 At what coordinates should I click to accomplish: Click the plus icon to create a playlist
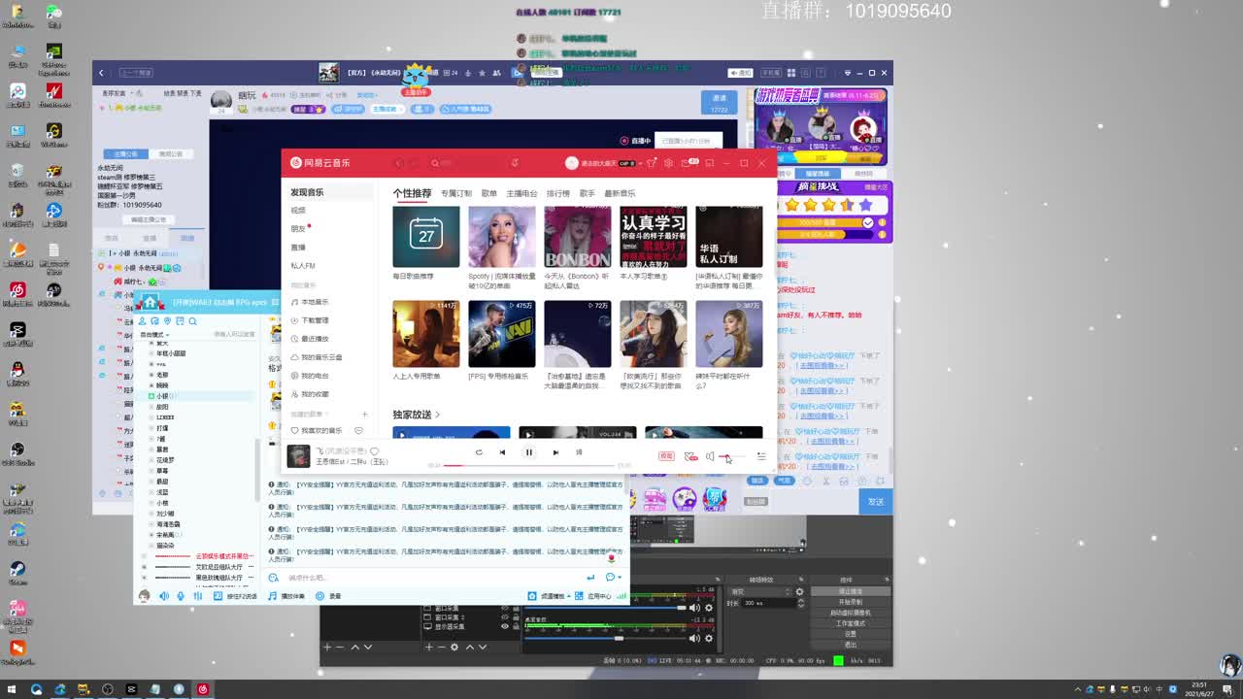[x=365, y=415]
